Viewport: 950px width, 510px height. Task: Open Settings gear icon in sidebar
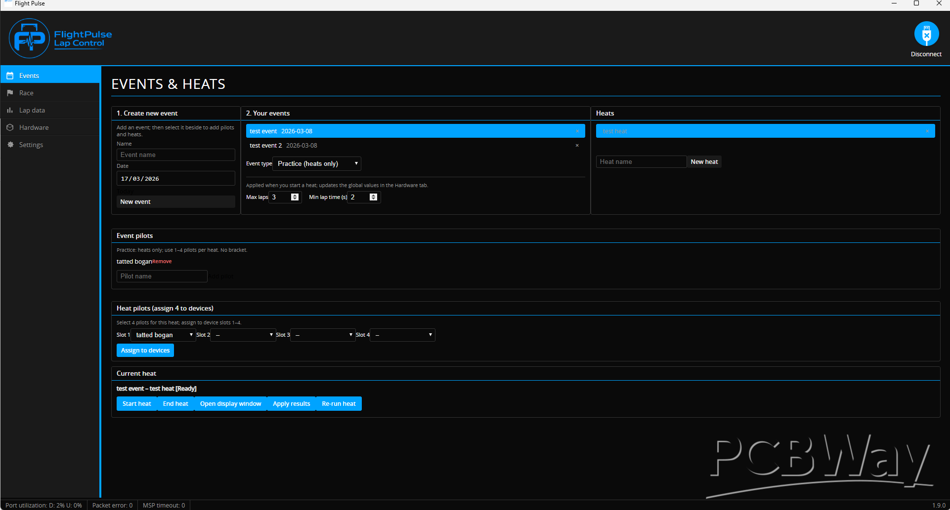(x=10, y=145)
